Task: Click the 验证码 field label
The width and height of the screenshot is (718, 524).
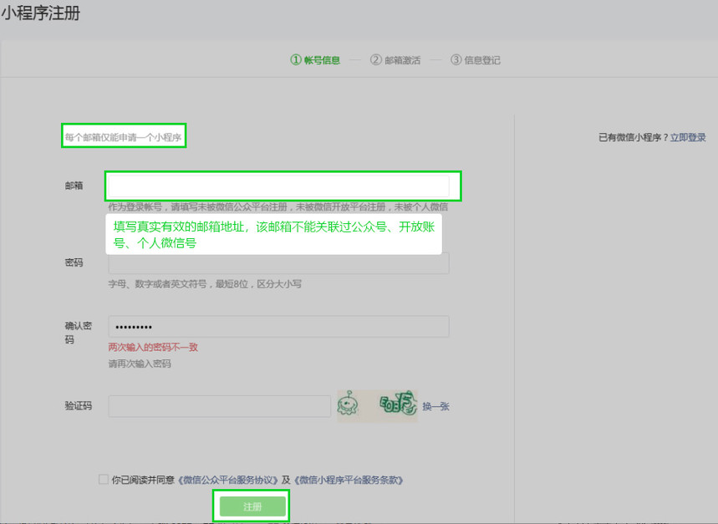Action: (x=79, y=406)
